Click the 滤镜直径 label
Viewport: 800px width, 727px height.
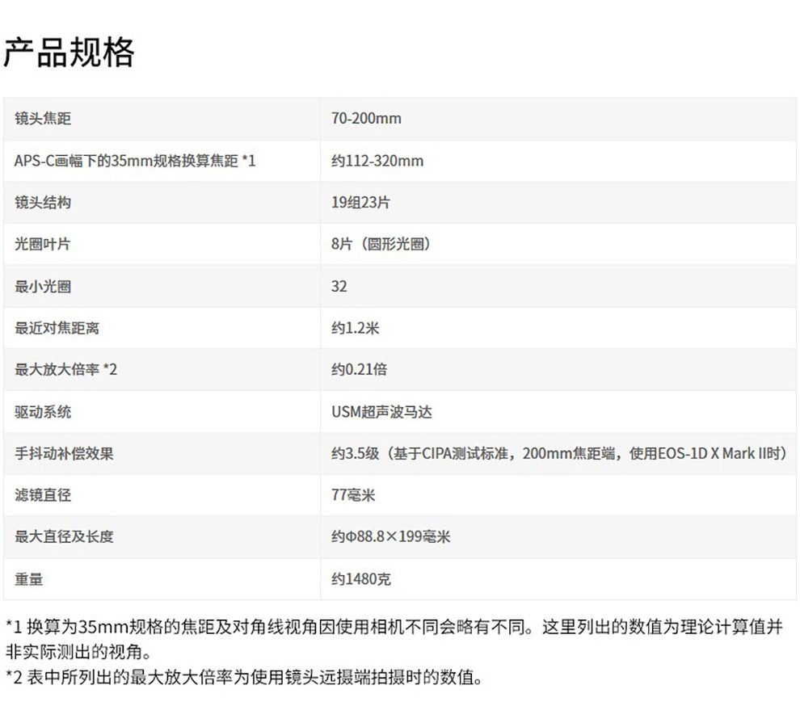pos(43,495)
